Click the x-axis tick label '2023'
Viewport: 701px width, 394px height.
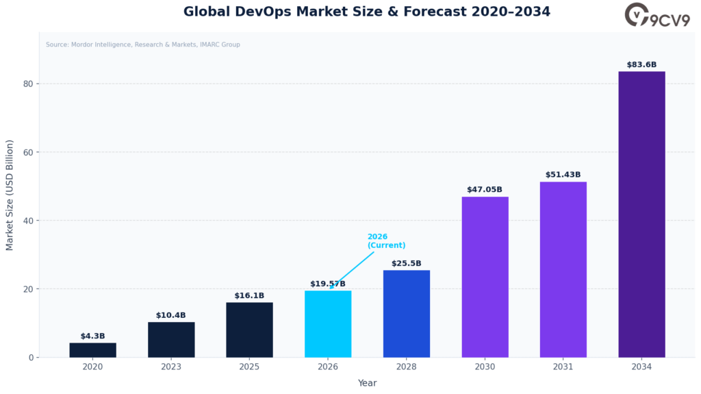tap(171, 367)
